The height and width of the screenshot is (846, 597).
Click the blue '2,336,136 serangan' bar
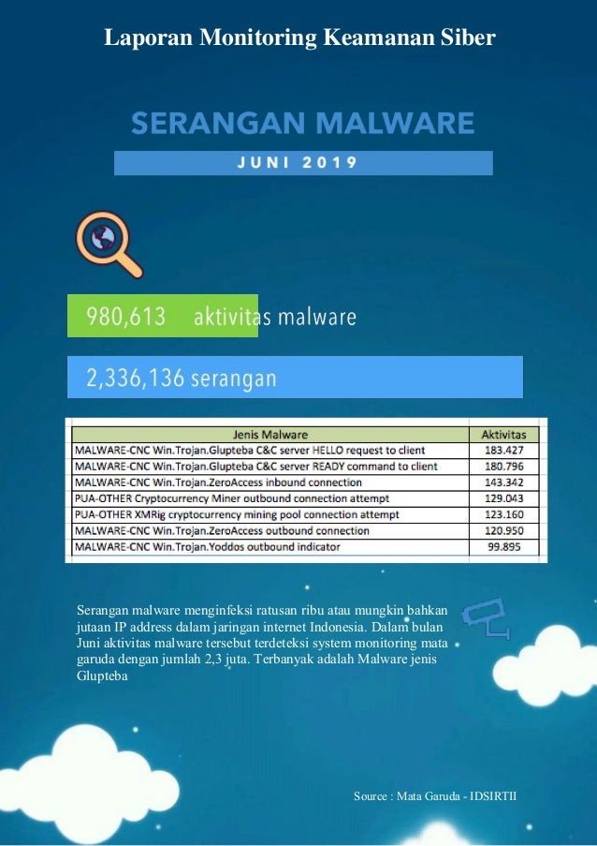295,378
